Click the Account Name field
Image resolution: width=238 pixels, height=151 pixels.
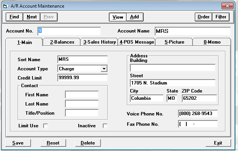click(x=193, y=31)
